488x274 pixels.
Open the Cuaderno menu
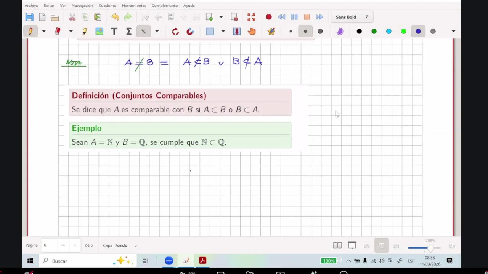tap(108, 6)
